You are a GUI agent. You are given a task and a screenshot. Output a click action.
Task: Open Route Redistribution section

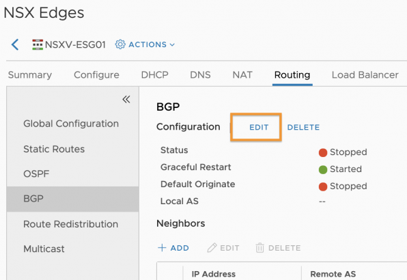(70, 224)
